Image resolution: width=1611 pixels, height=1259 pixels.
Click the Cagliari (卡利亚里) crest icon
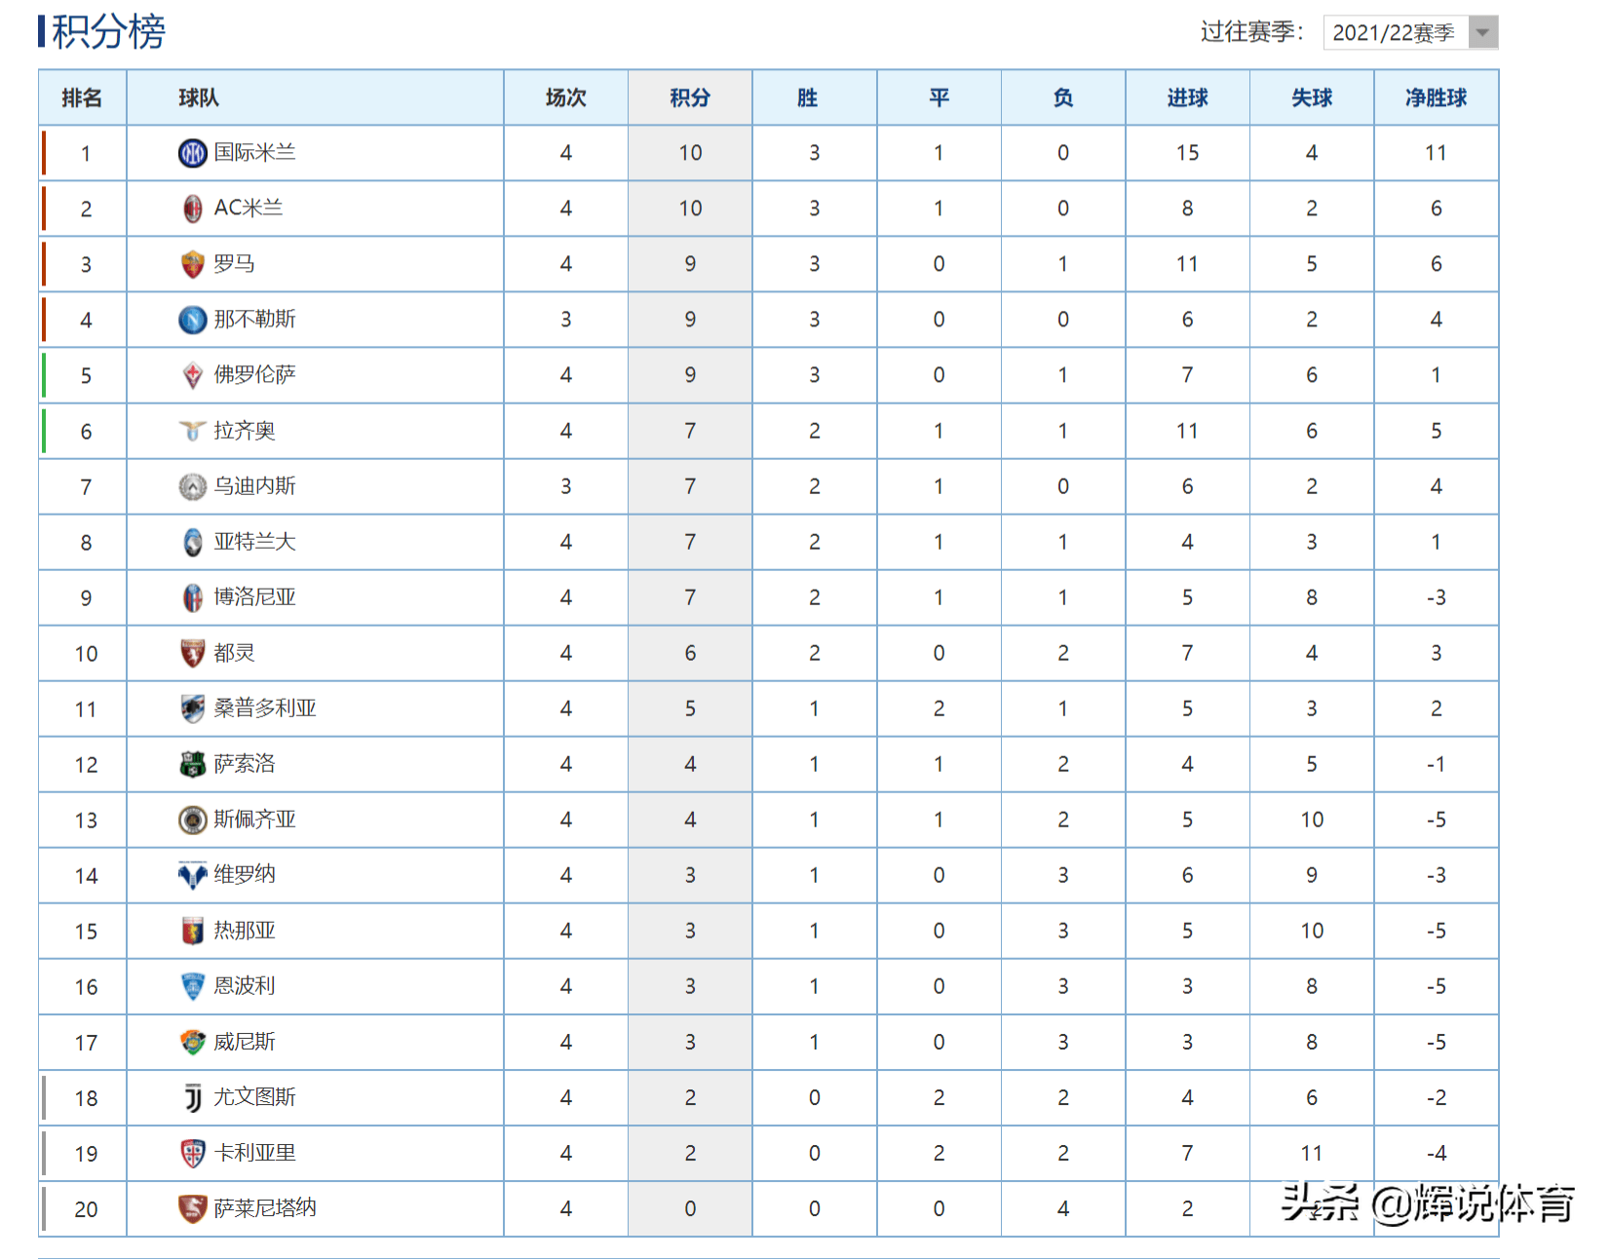point(193,1153)
